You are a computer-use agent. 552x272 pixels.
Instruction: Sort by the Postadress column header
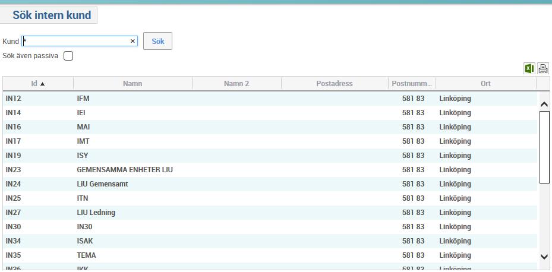click(335, 84)
